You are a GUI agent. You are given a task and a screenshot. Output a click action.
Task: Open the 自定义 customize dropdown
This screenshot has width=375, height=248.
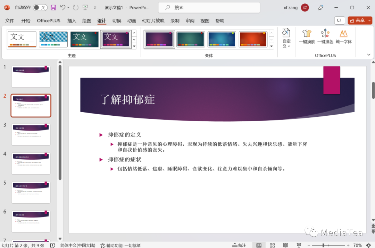(x=286, y=38)
